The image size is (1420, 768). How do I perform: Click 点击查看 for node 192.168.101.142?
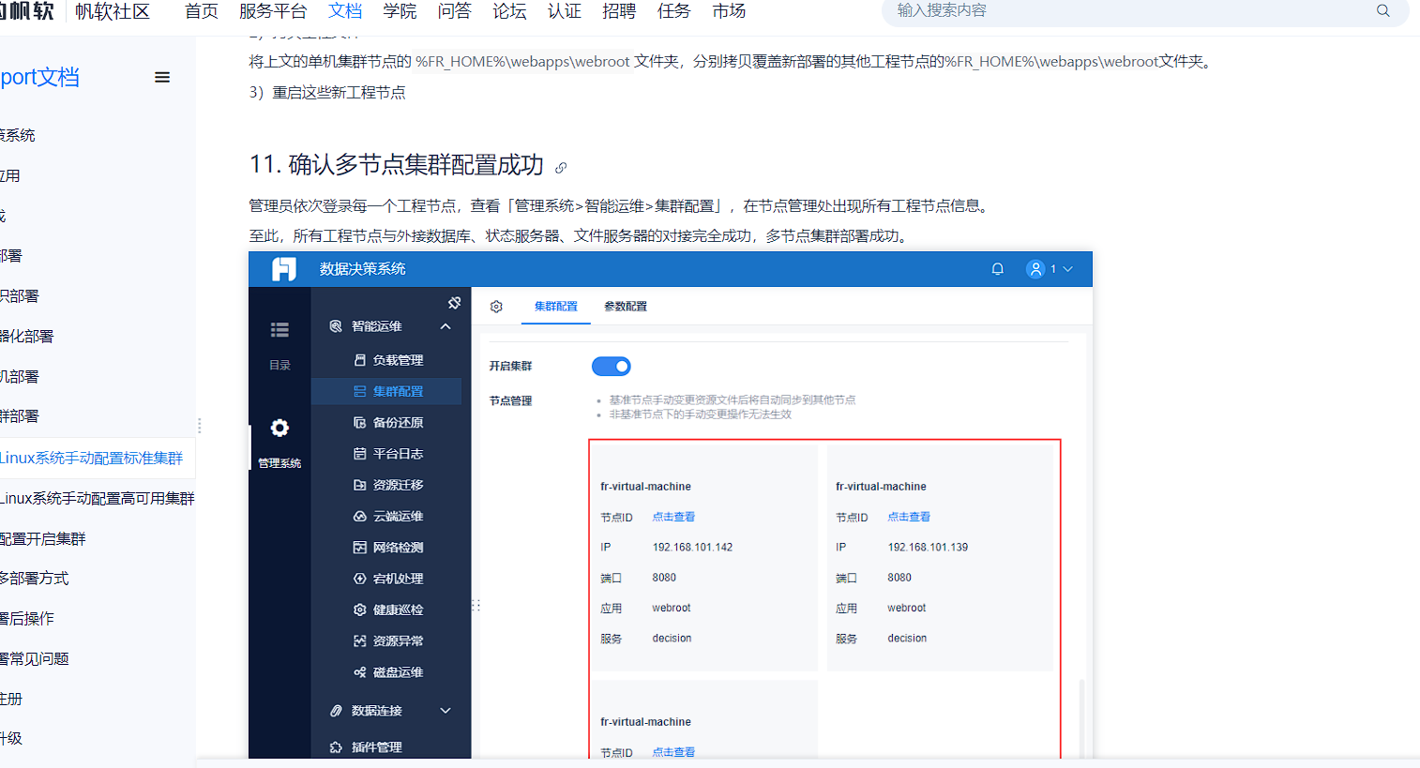(x=673, y=517)
